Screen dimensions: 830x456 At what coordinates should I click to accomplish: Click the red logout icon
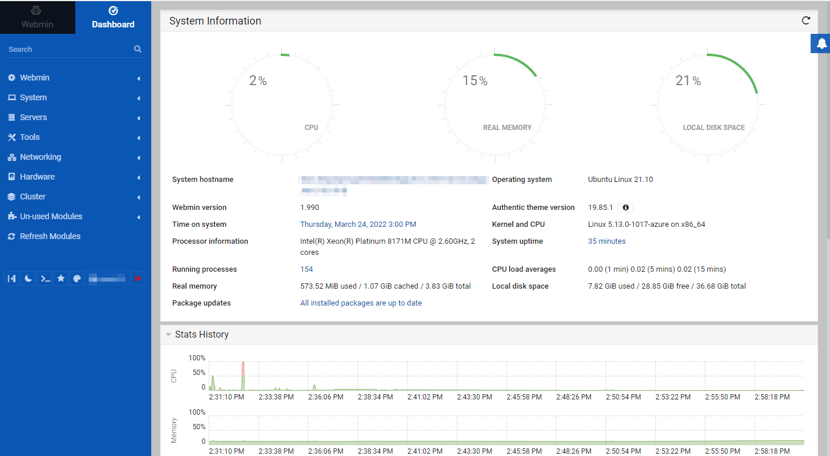(x=138, y=279)
